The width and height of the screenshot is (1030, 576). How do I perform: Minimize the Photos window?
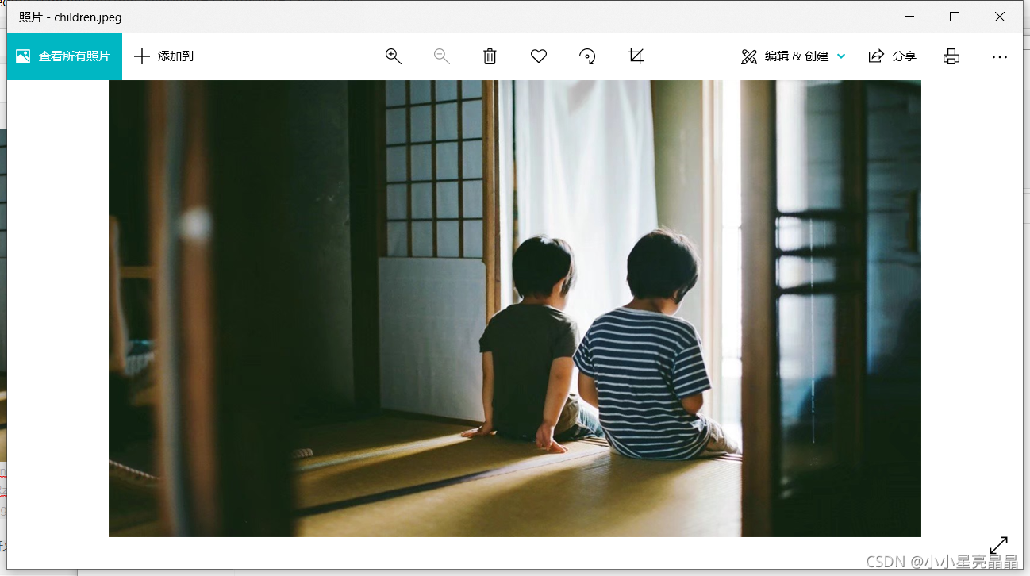(909, 17)
